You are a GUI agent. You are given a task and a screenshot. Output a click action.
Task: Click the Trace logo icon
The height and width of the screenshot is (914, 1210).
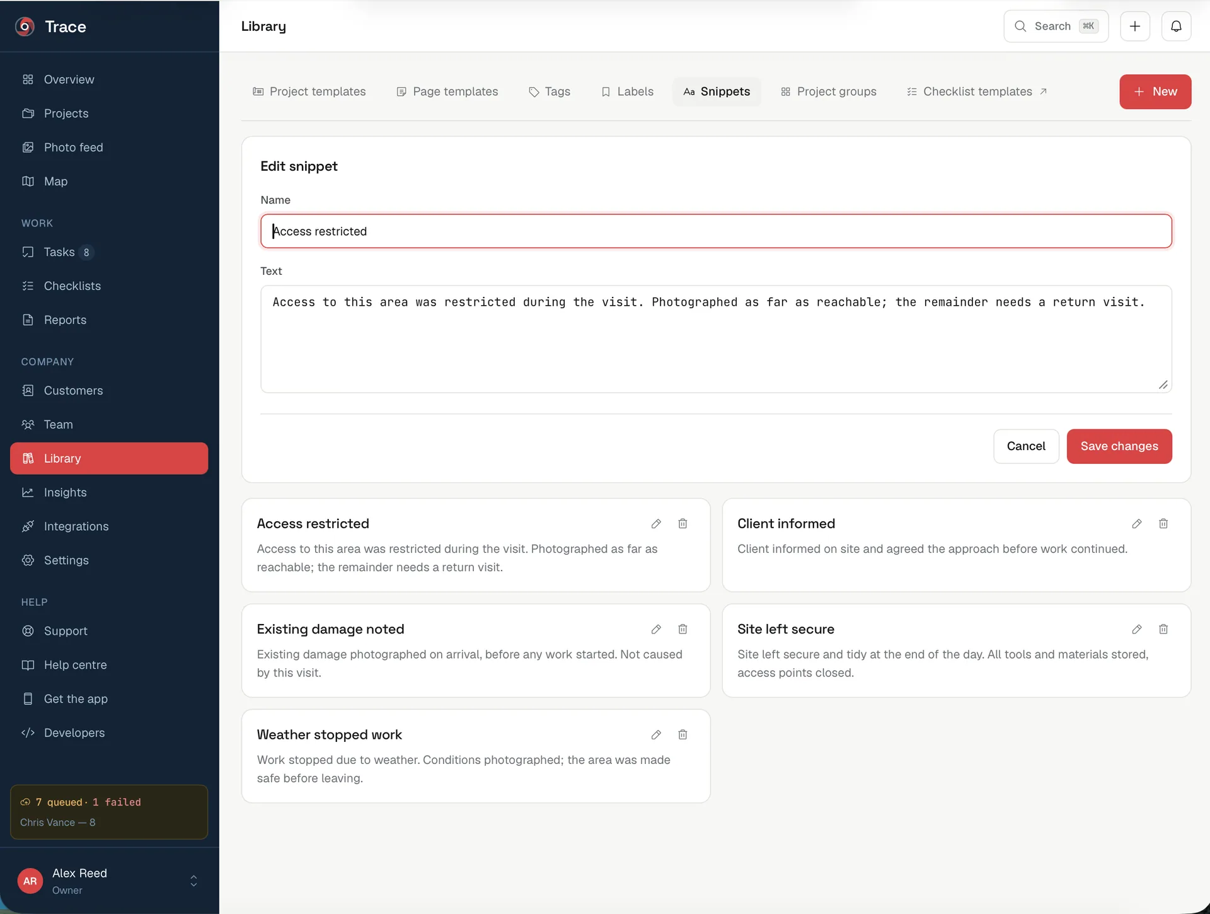coord(25,26)
